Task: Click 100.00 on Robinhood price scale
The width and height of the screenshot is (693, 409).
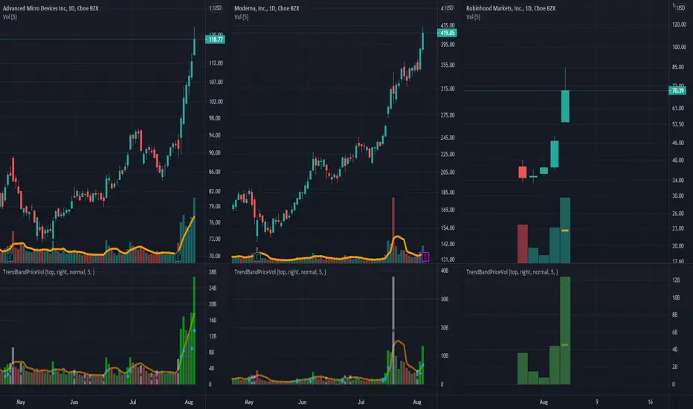Action: [679, 47]
